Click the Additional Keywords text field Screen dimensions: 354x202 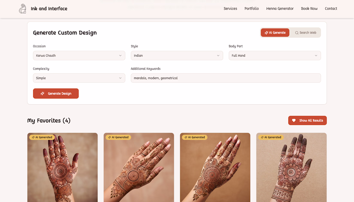(226, 78)
